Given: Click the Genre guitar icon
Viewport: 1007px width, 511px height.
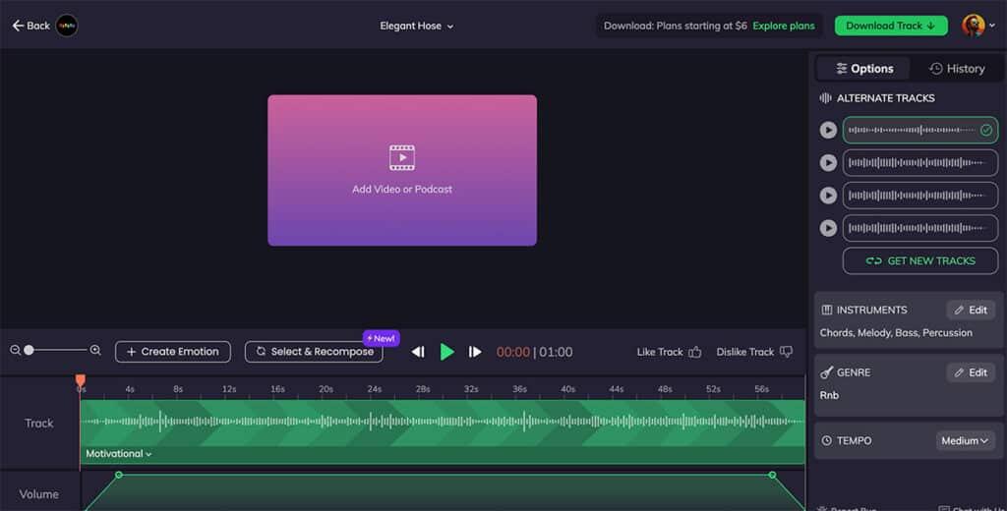Looking at the screenshot, I should click(x=826, y=372).
